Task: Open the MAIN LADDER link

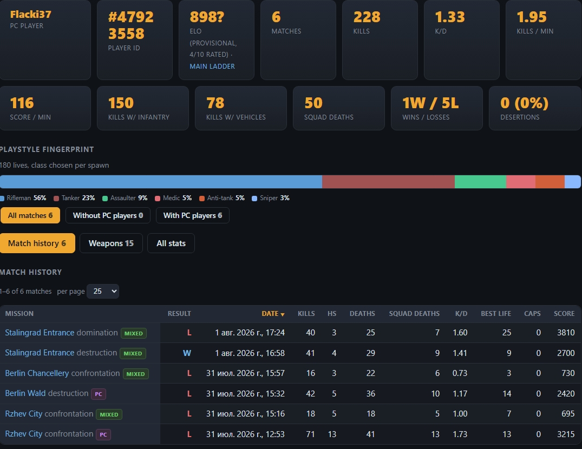Action: (x=212, y=67)
